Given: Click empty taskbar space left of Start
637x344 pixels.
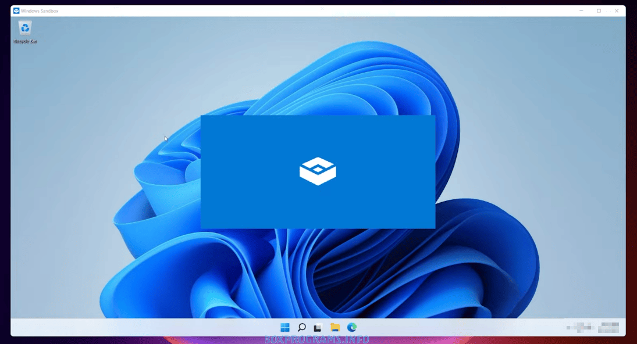Looking at the screenshot, I should 145,328.
